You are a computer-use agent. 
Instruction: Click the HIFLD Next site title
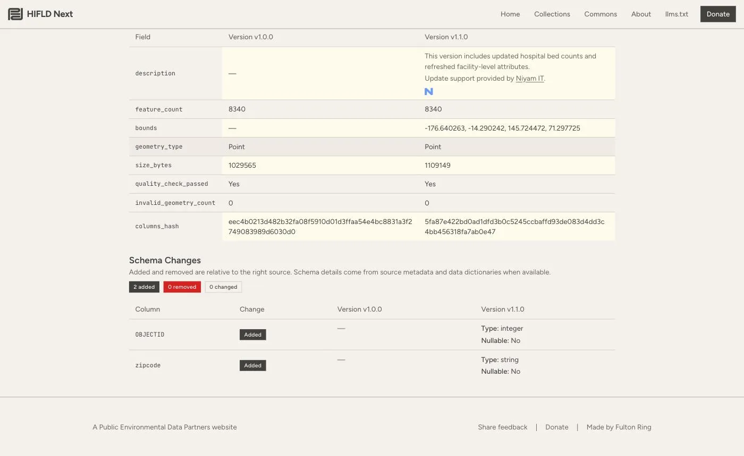[50, 14]
